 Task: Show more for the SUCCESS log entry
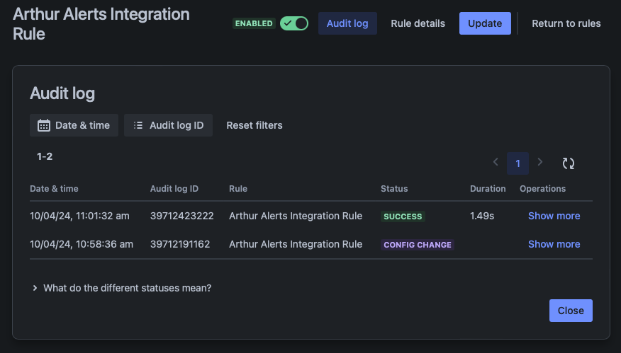pyautogui.click(x=554, y=216)
